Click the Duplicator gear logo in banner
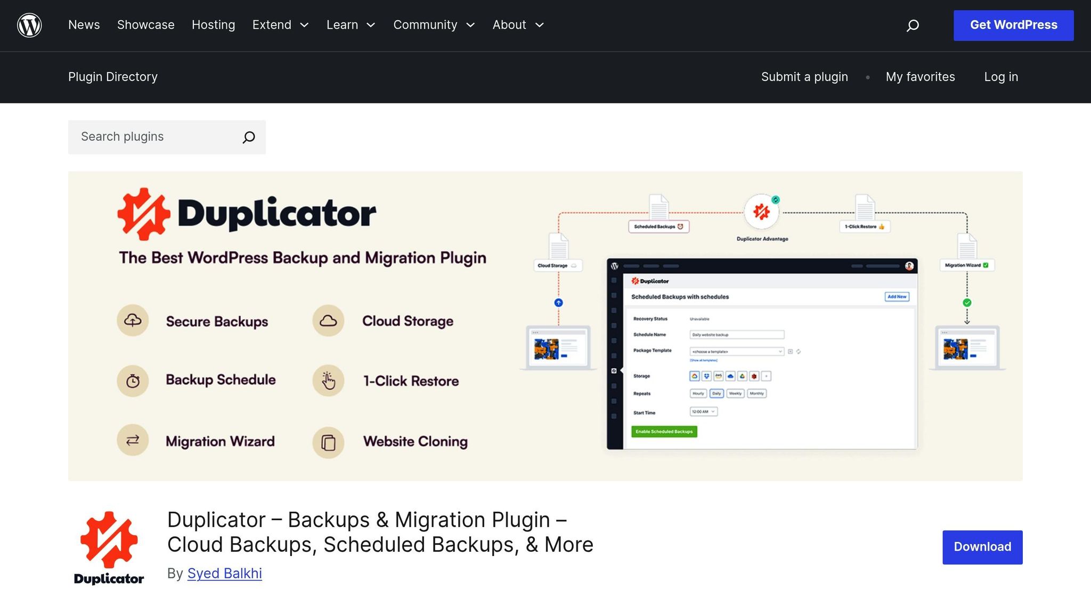The image size is (1091, 614). click(143, 214)
